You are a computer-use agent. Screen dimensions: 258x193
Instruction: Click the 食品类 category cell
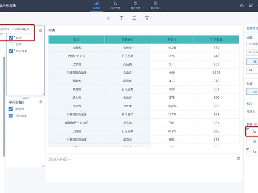pos(127,73)
